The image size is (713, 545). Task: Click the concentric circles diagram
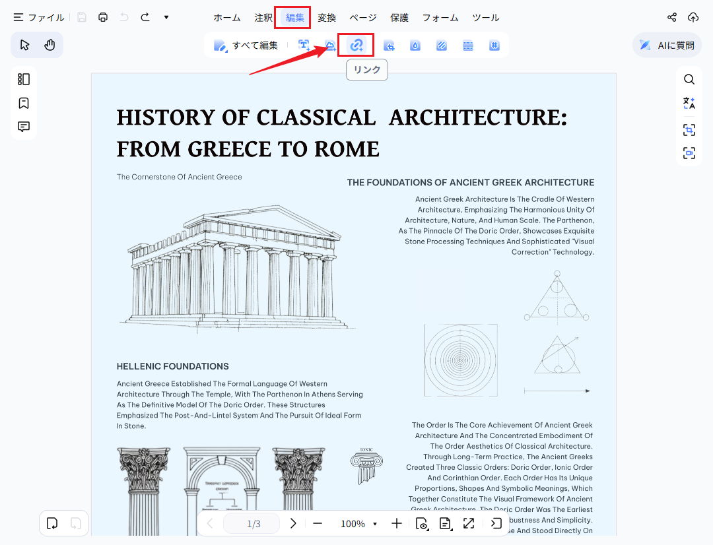[x=460, y=360]
